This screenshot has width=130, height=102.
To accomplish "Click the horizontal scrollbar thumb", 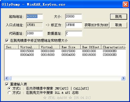I will coord(10,78).
